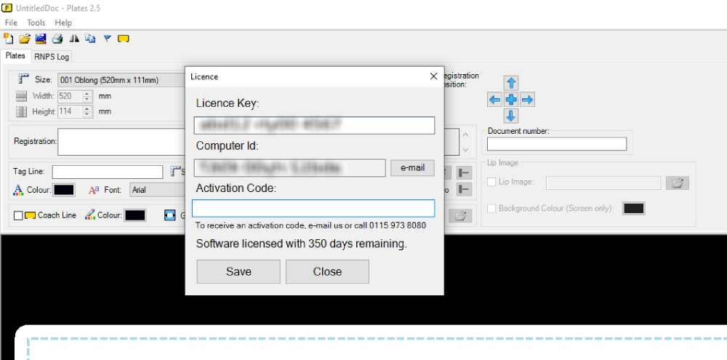Print the plate using the printer icon
Screen dimensions: 727x360
57,39
